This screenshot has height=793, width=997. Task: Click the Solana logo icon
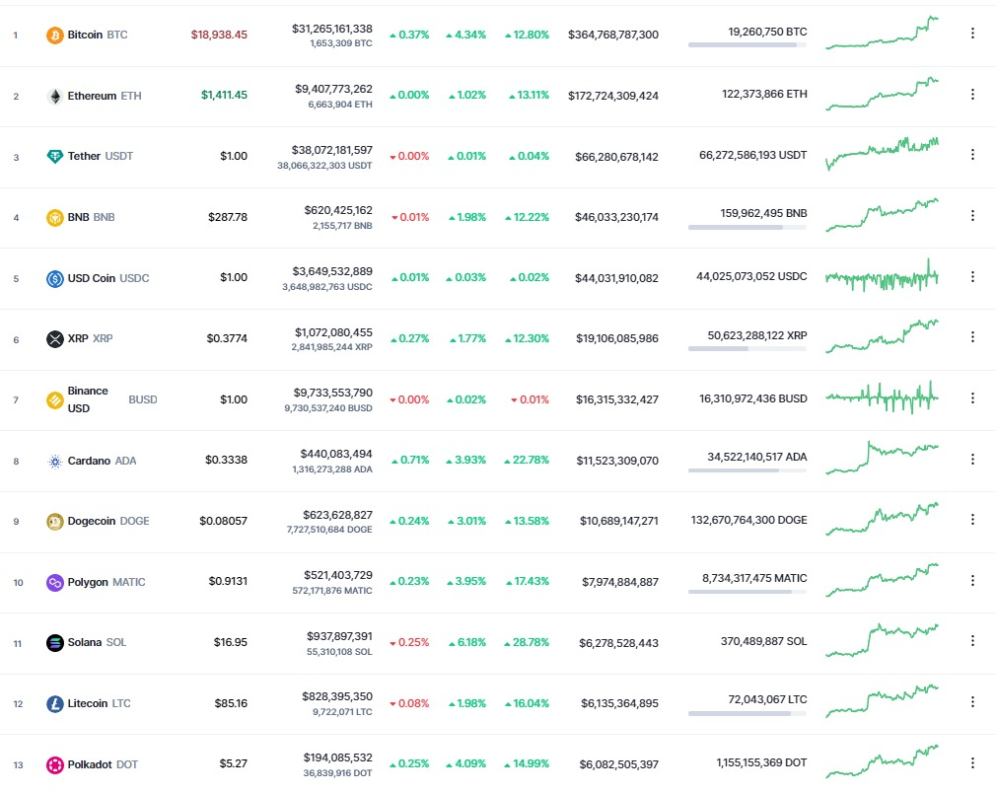coord(55,643)
